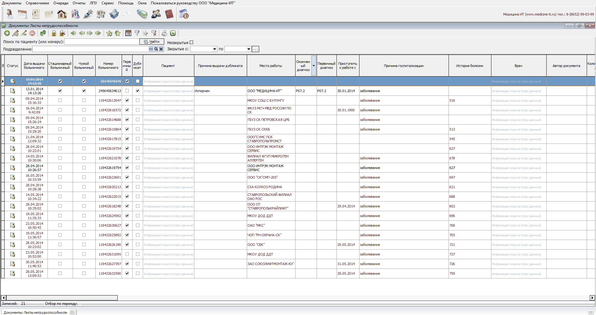This screenshot has height=315, width=596.
Task: Click the calendar 15 period icon
Action: click(x=128, y=33)
